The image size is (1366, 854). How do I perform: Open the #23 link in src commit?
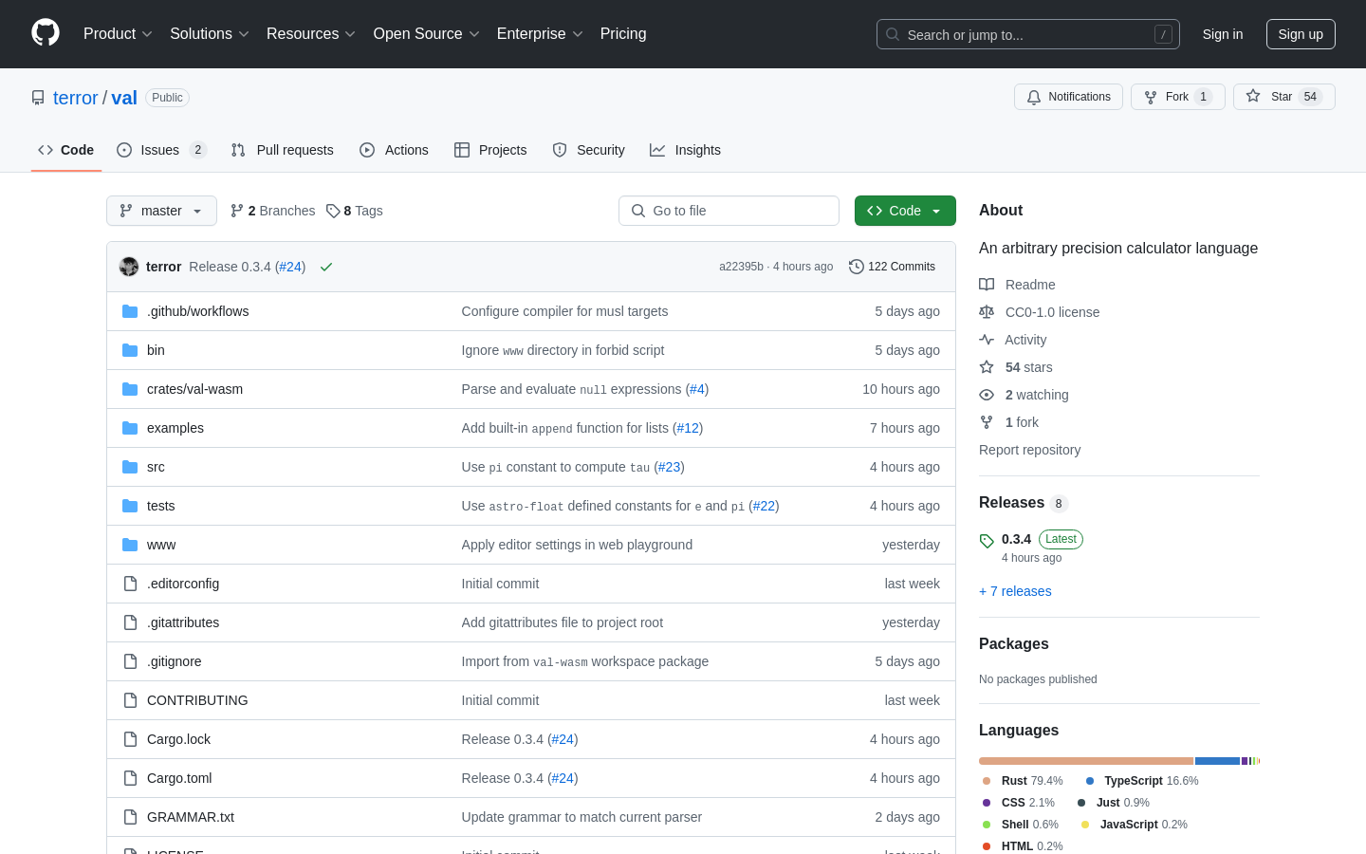pyautogui.click(x=669, y=467)
